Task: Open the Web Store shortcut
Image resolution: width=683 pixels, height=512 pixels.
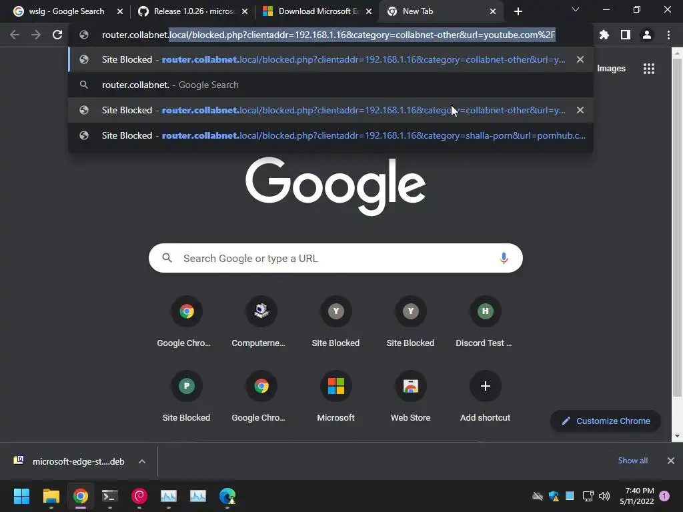Action: point(410,397)
